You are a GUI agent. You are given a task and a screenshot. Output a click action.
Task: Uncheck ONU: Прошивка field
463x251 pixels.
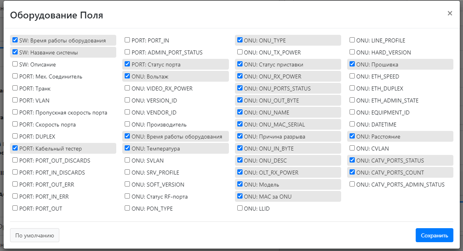[x=352, y=64]
